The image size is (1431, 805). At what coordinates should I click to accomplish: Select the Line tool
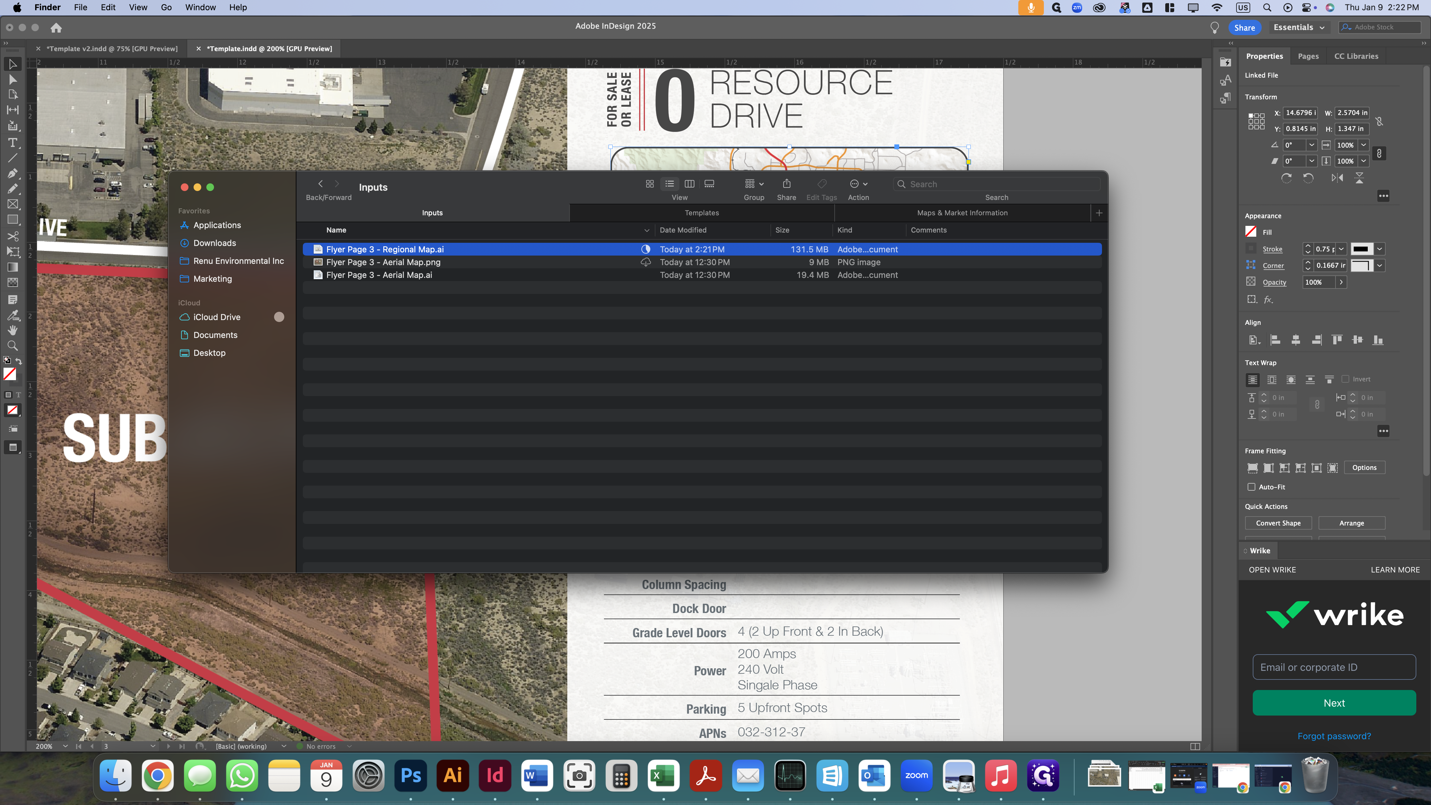[x=13, y=158]
